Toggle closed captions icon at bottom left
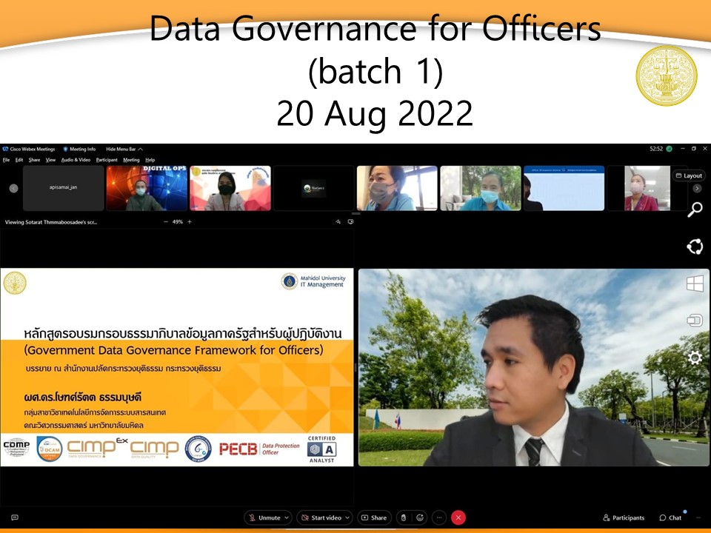The width and height of the screenshot is (711, 533). click(14, 517)
